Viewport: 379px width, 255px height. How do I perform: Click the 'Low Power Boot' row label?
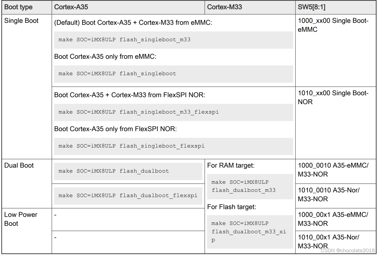tap(21, 219)
